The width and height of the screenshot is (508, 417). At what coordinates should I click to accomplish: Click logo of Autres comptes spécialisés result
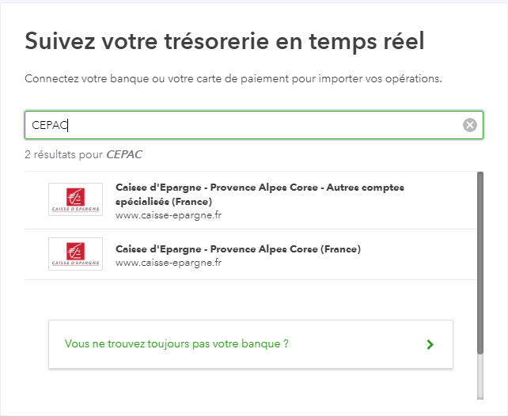(x=75, y=199)
